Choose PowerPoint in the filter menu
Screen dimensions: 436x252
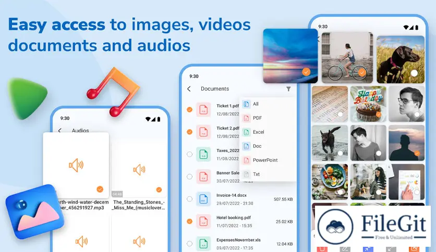click(x=265, y=160)
